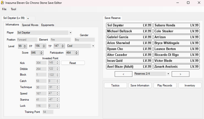Open Play Records
Image resolution: width=204 pixels, height=119 pixels.
[165, 86]
